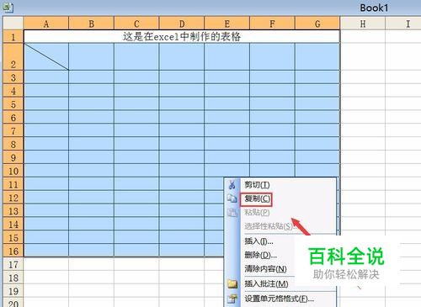Select row 3 header
The height and width of the screenshot is (307, 421).
pos(13,77)
